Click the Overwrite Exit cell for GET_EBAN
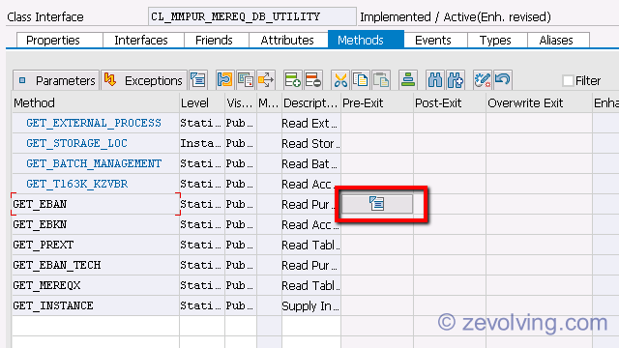619x348 pixels. pyautogui.click(x=540, y=204)
